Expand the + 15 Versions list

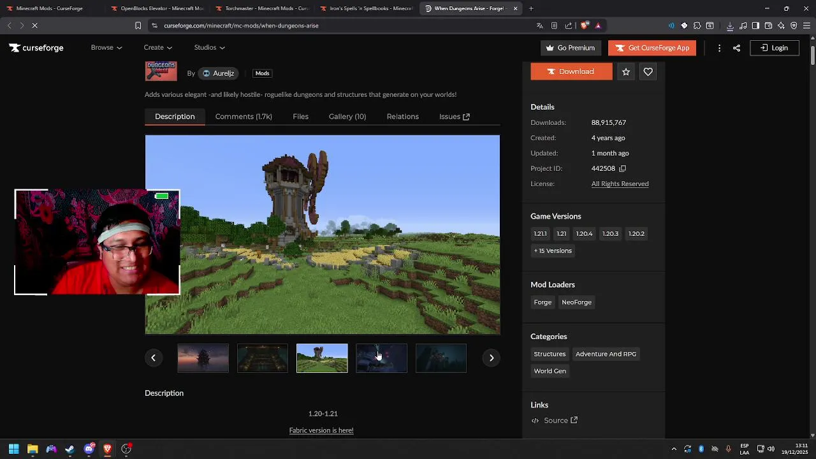pyautogui.click(x=553, y=251)
